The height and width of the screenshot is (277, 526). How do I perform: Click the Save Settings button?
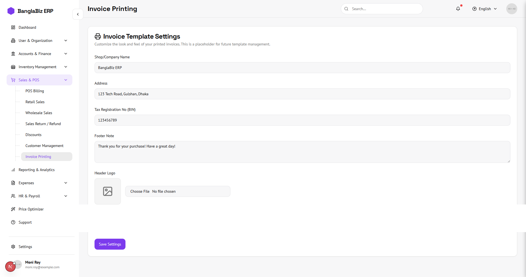110,244
